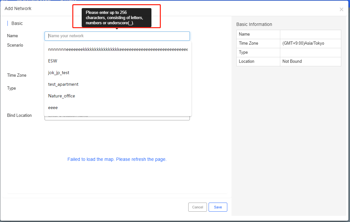Select the eeee suggestion

pyautogui.click(x=118, y=108)
